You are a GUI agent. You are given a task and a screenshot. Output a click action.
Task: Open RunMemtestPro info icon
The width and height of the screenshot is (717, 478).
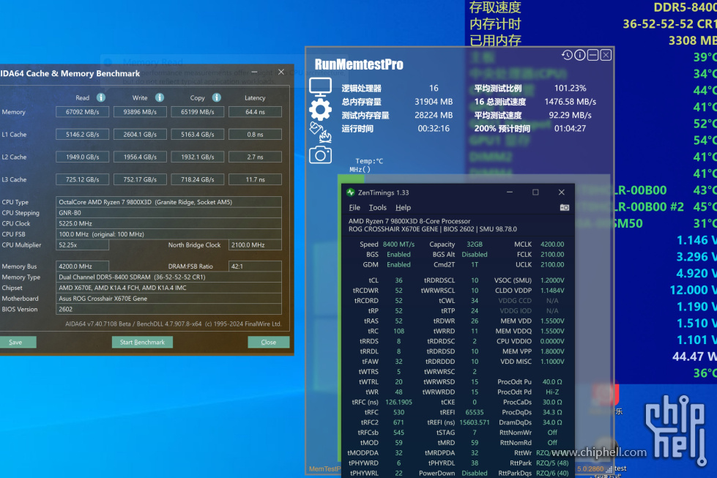(x=580, y=55)
